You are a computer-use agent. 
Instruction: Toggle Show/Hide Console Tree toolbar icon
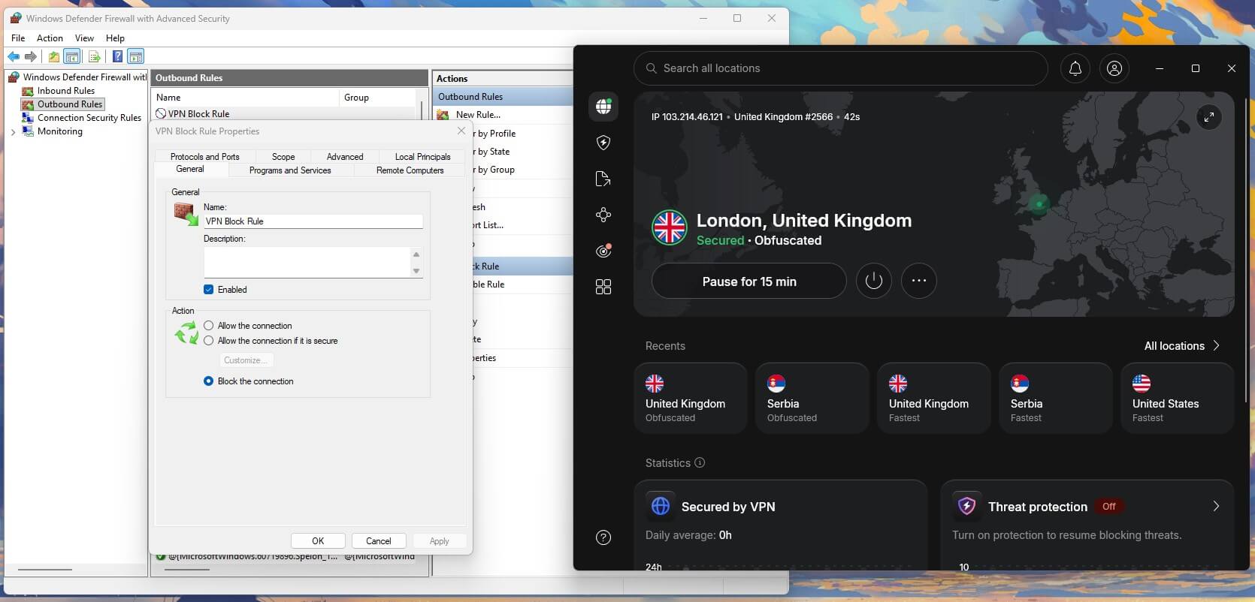point(72,56)
